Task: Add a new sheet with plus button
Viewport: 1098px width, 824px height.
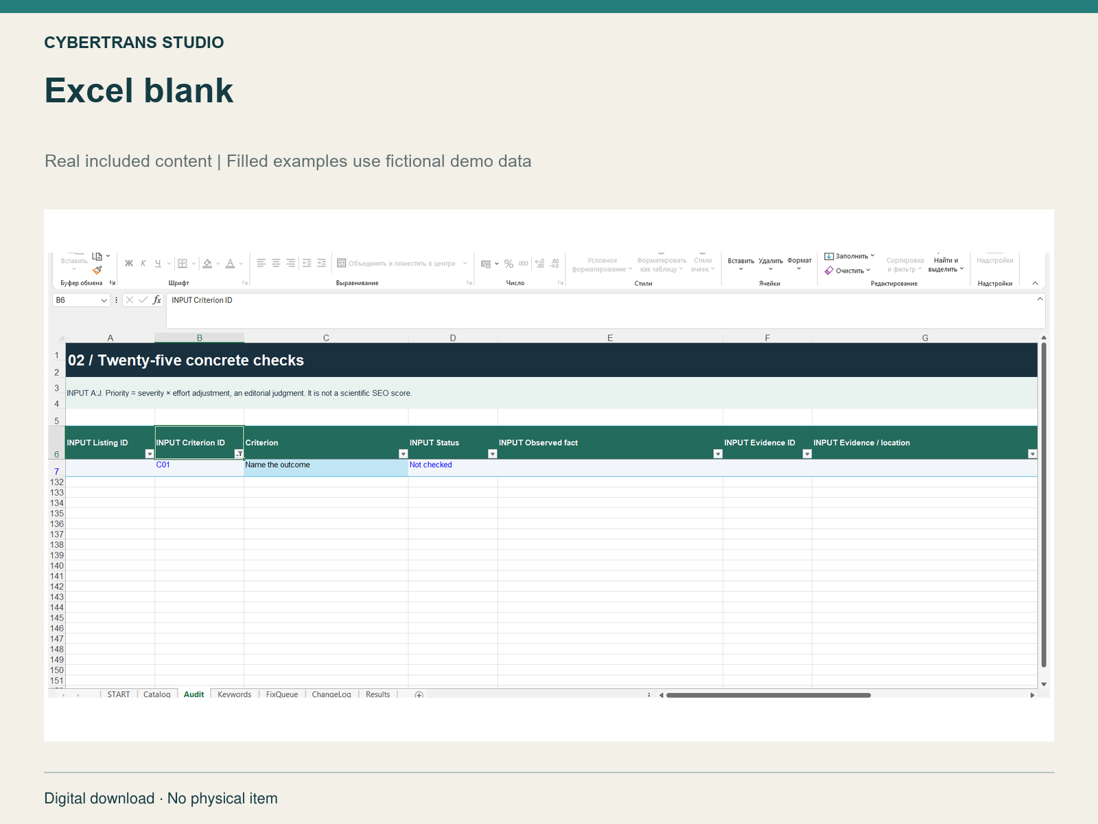Action: [x=419, y=695]
